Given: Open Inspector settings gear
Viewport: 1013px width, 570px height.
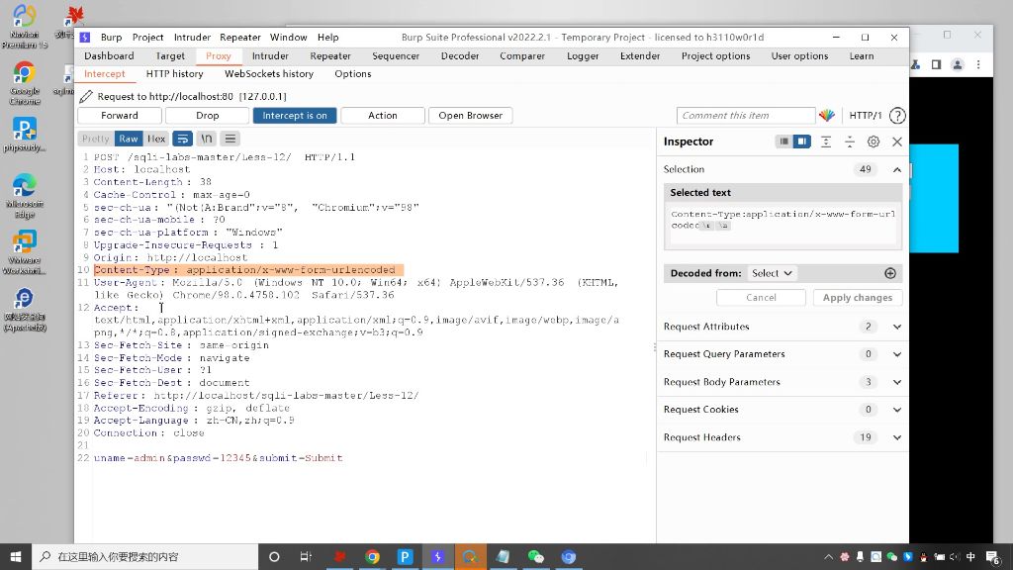Looking at the screenshot, I should 874,142.
